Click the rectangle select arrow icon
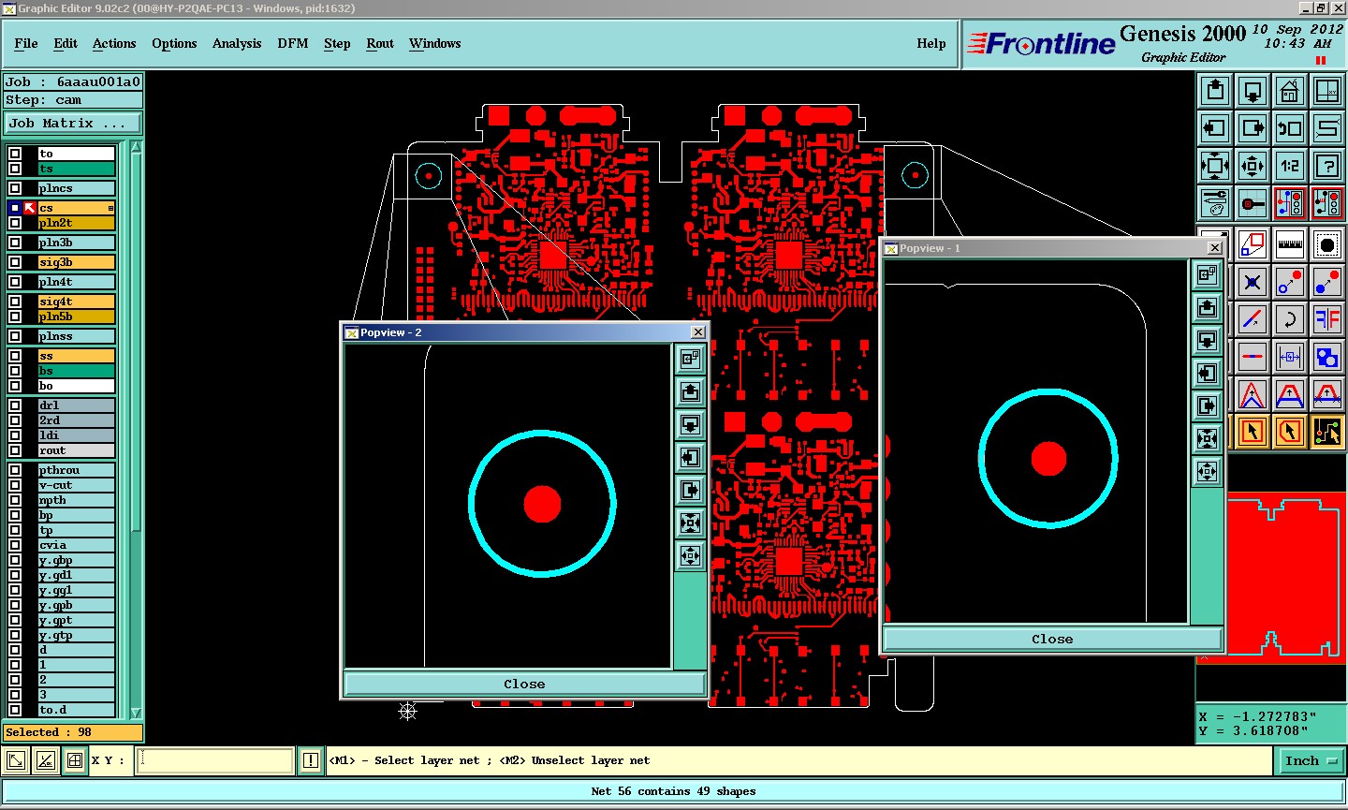1348x810 pixels. 1253,432
